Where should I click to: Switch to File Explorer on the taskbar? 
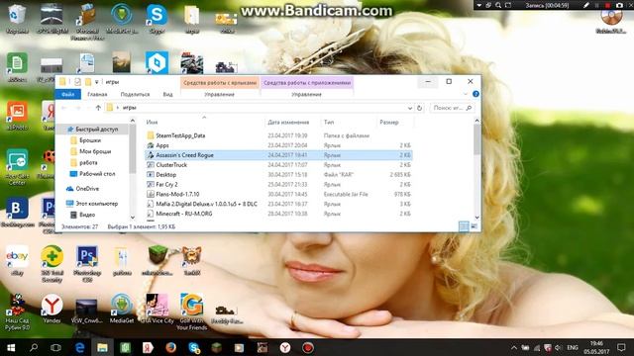[x=102, y=347]
